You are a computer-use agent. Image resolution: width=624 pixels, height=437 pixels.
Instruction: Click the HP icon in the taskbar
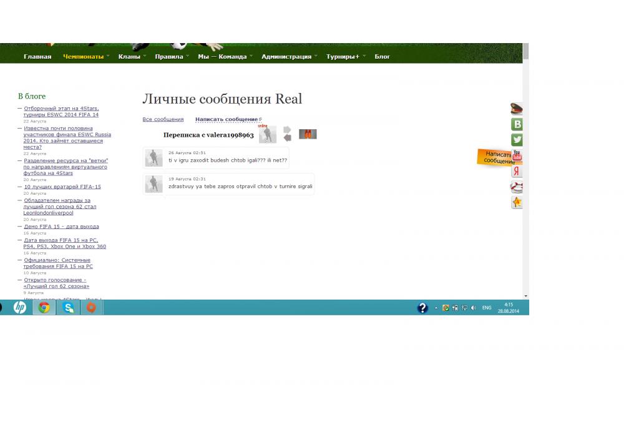[x=19, y=307]
